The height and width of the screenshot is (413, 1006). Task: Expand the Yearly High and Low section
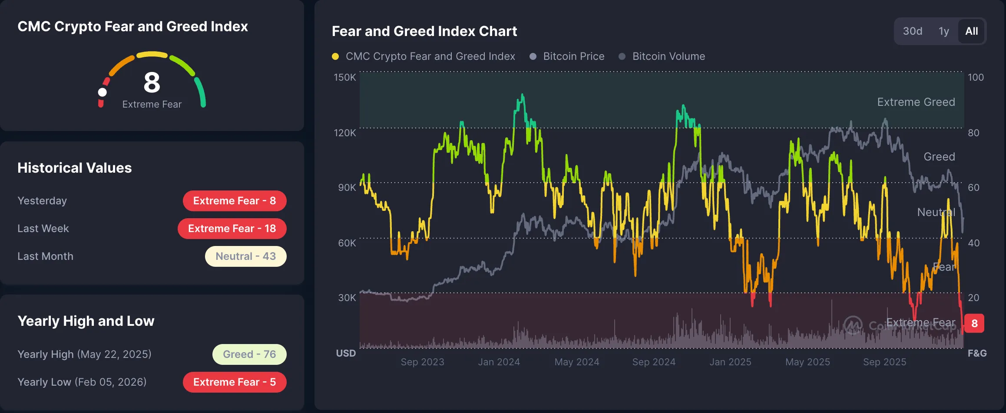point(86,321)
